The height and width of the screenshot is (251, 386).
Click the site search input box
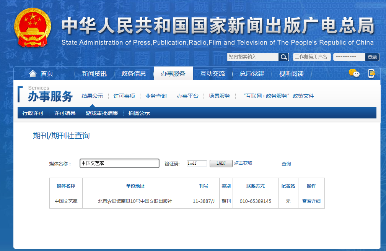click(x=252, y=57)
